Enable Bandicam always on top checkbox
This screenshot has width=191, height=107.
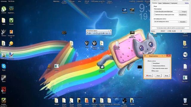click(x=155, y=15)
